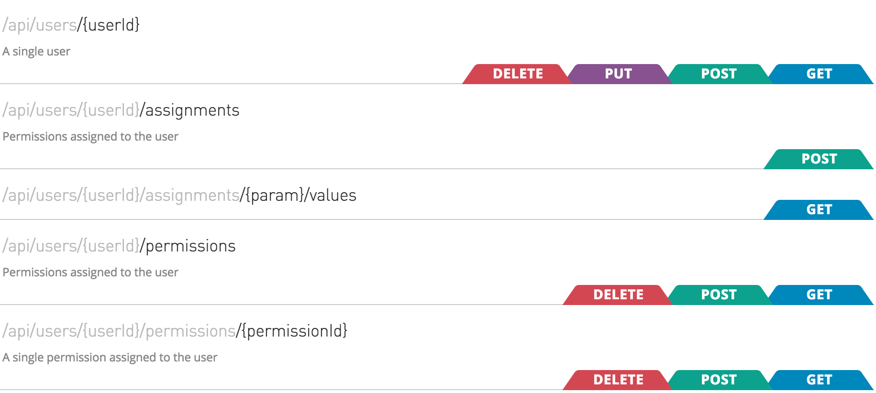Screen dimensions: 876x393
Task: Click GET at the bottom permission endpoint
Action: (819, 379)
